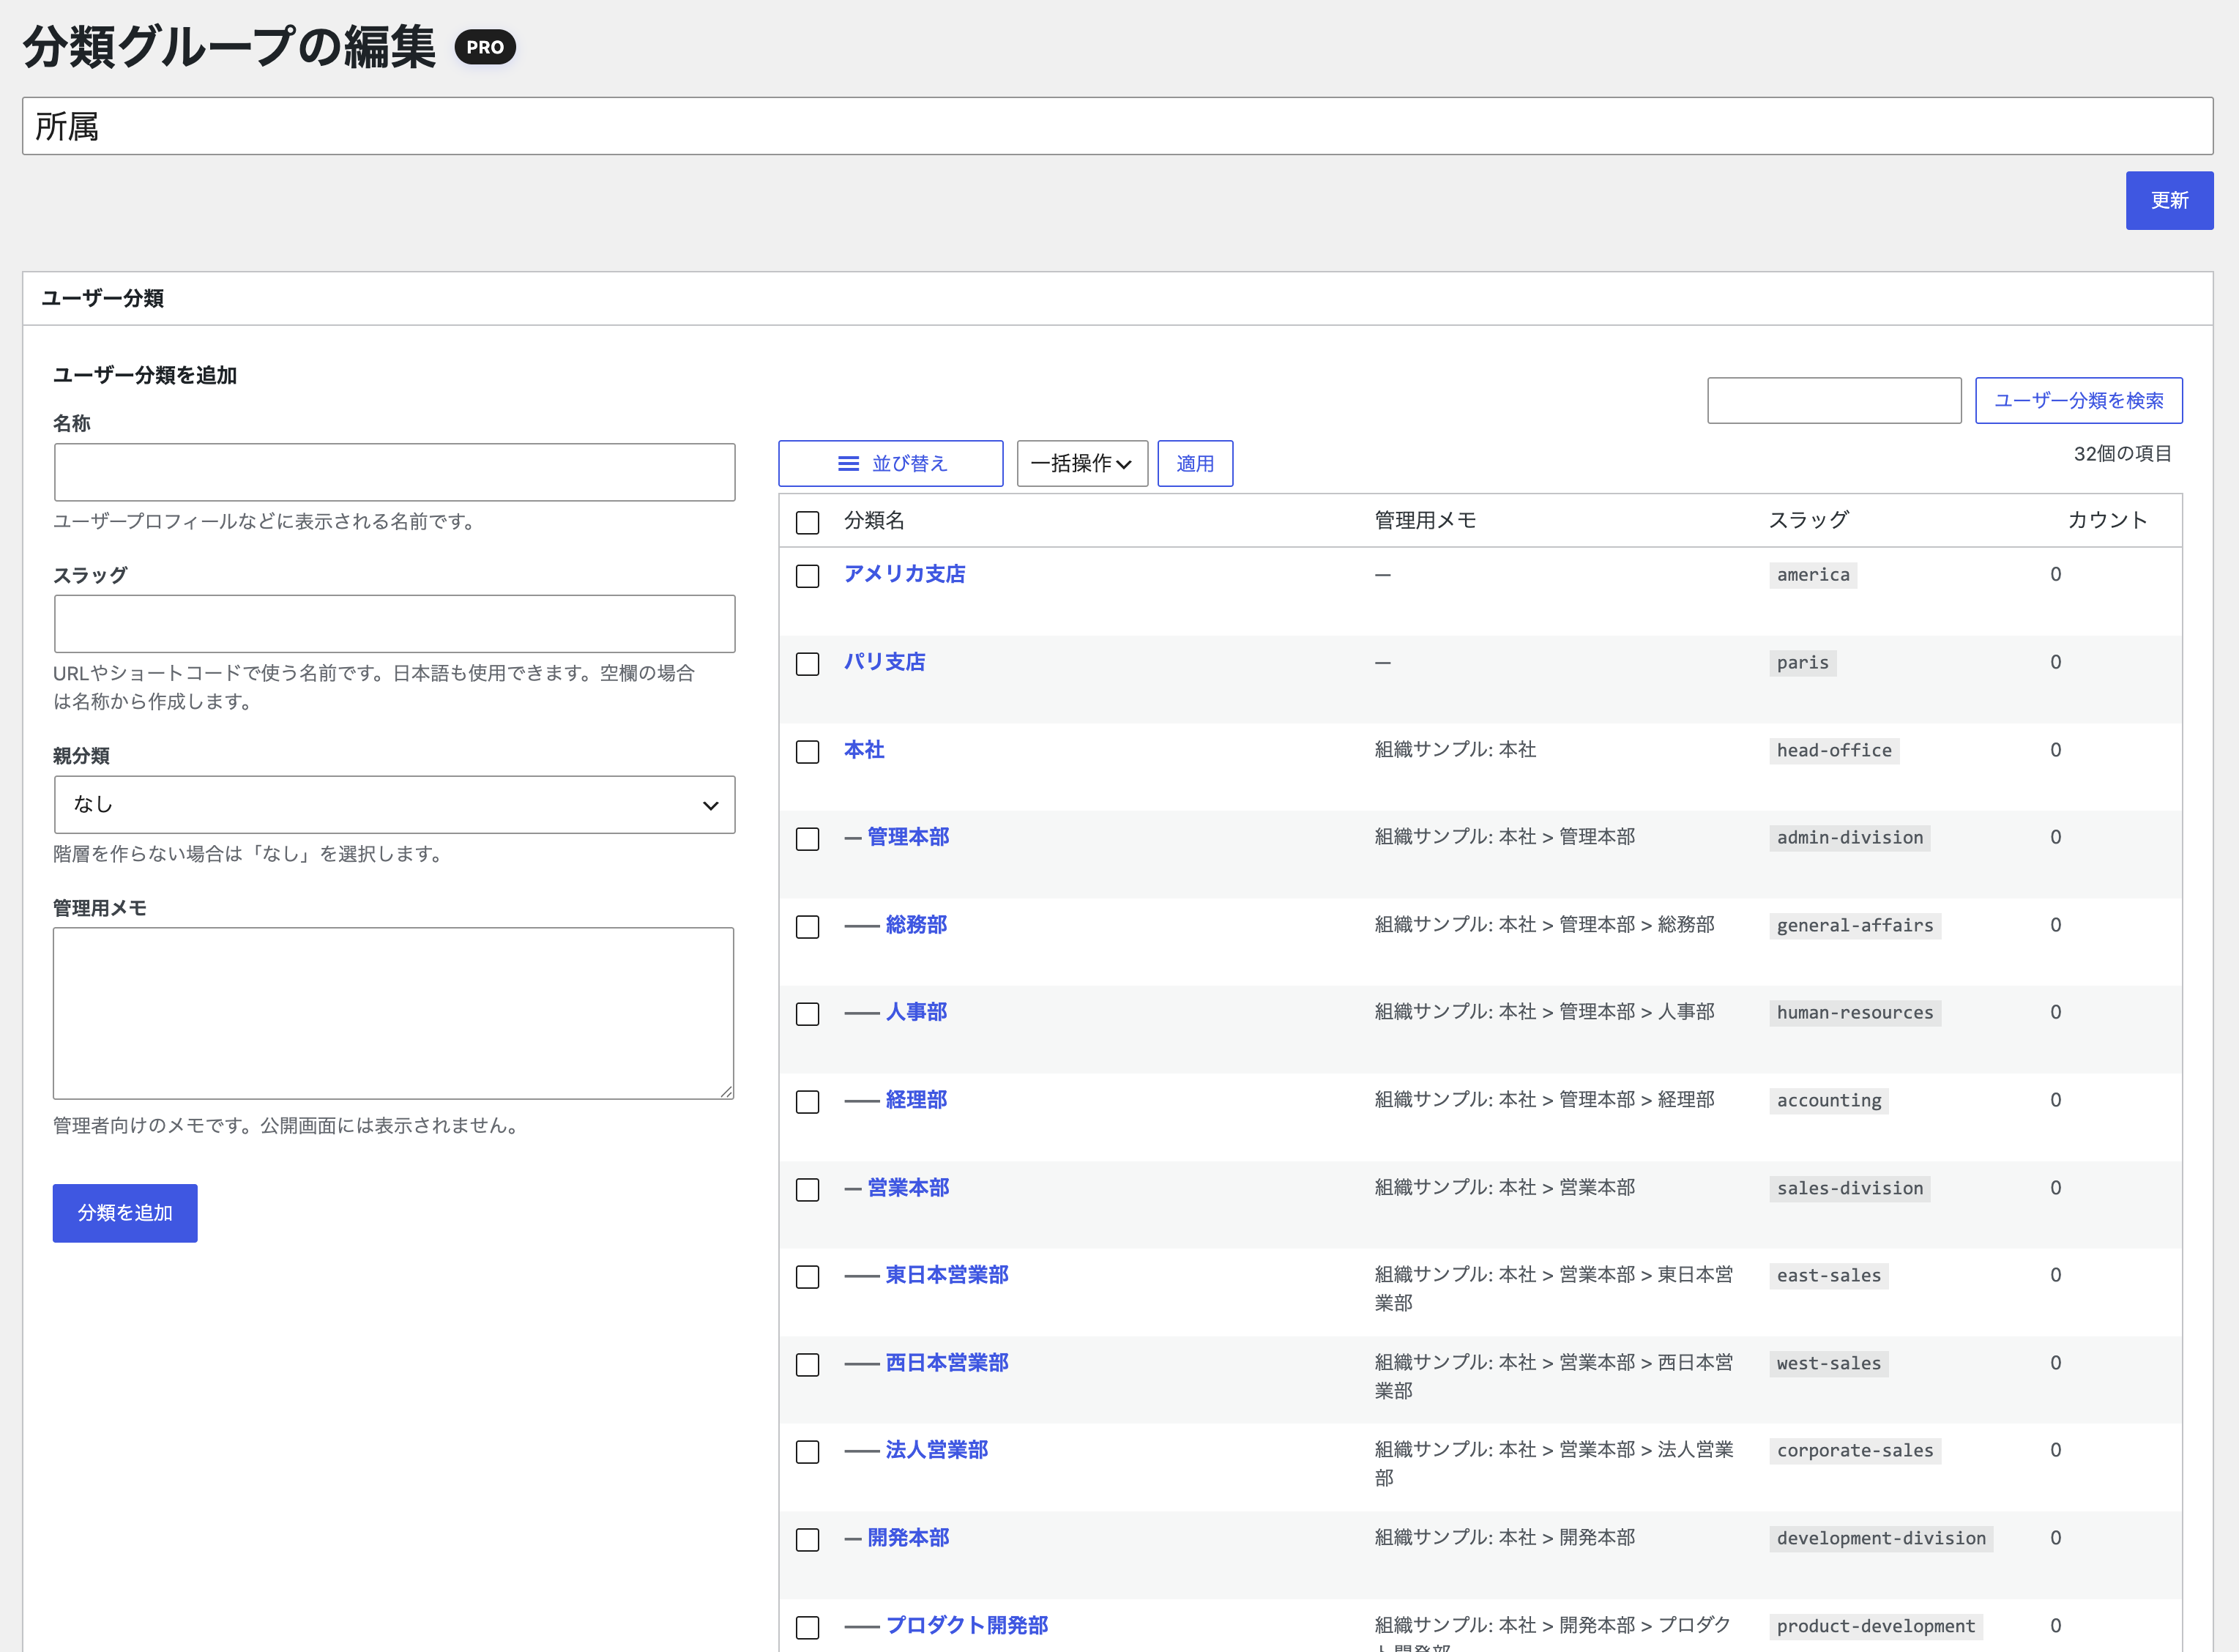
Task: Focus the スラッグ slug input field
Action: [395, 624]
